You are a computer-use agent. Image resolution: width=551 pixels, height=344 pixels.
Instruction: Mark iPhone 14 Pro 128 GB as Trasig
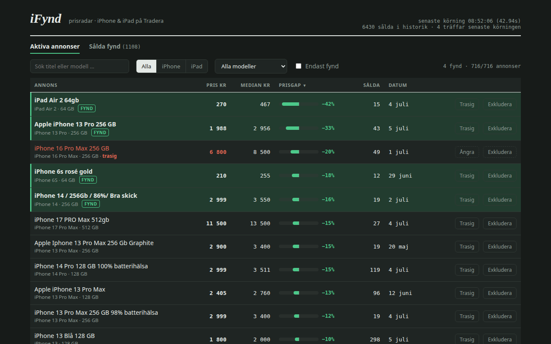(467, 270)
